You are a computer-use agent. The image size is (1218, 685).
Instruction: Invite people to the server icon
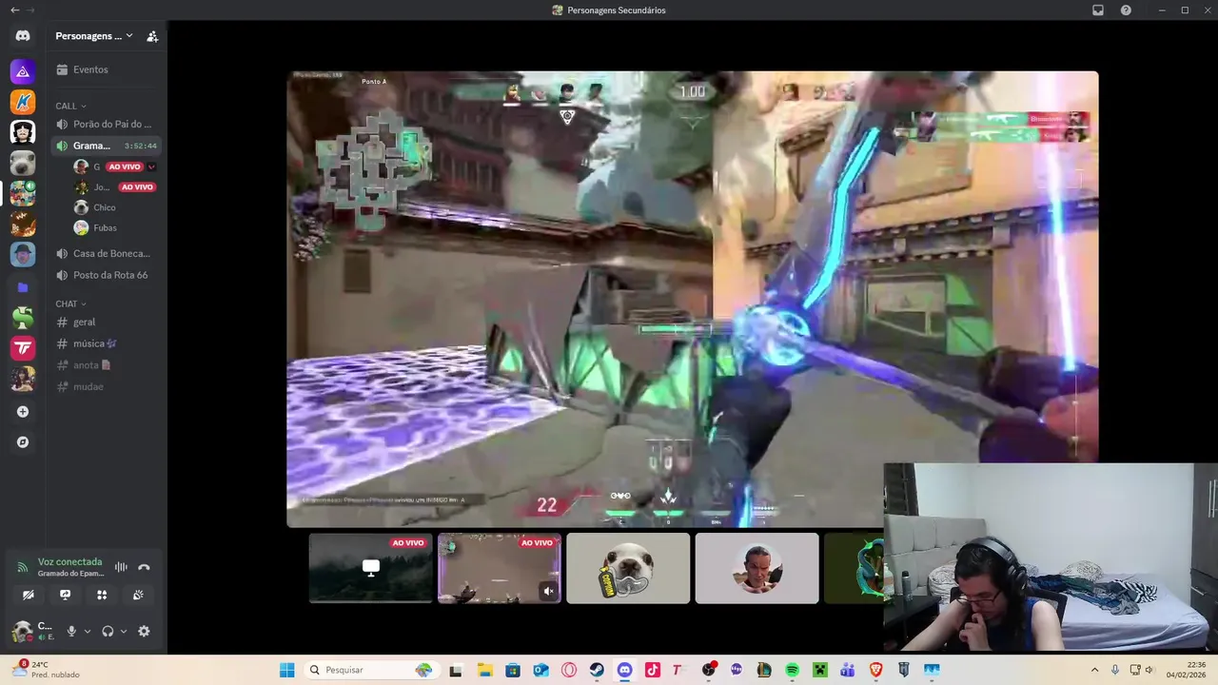pos(152,36)
